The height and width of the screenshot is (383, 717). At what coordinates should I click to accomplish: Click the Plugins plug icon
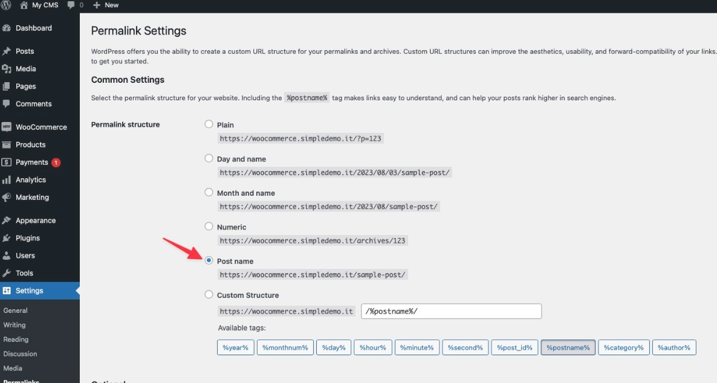[7, 238]
